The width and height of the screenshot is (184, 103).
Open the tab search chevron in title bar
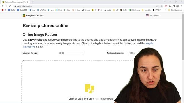click(165, 2)
